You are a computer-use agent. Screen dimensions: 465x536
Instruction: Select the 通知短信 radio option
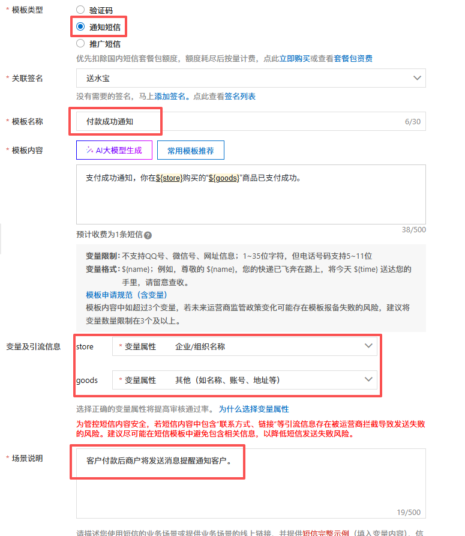pos(80,27)
